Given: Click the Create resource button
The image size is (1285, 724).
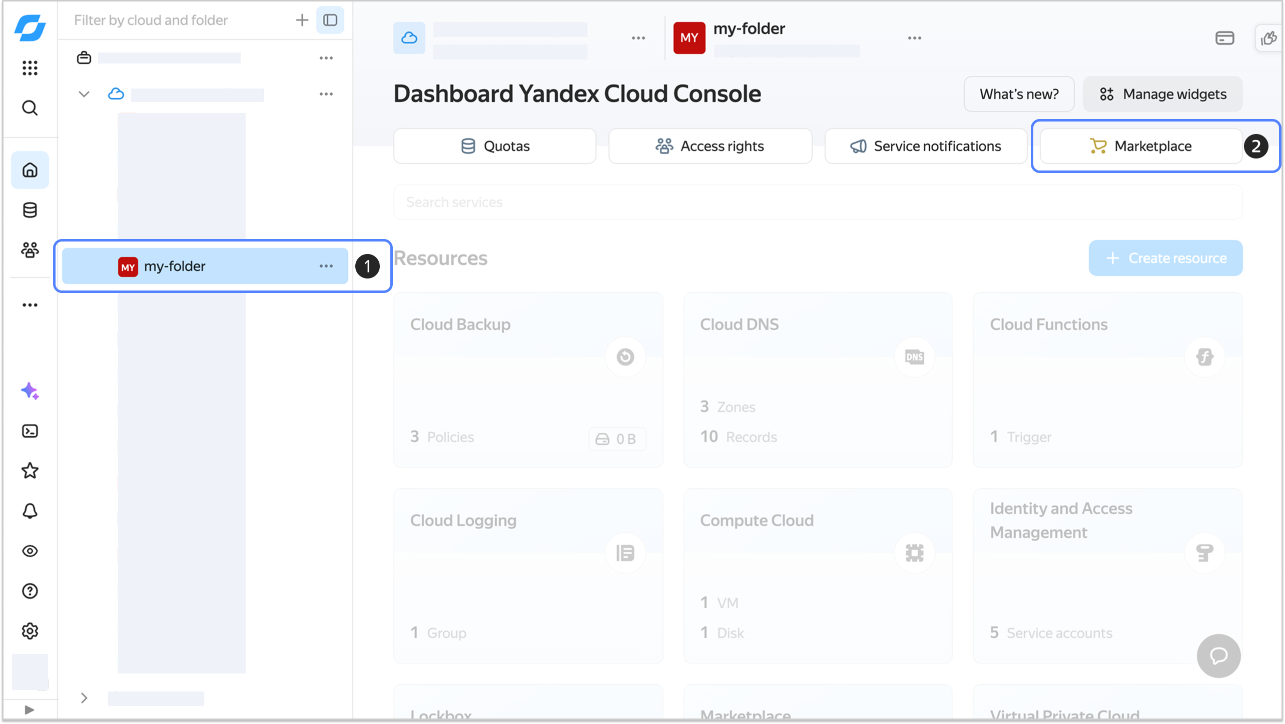Looking at the screenshot, I should pyautogui.click(x=1165, y=258).
